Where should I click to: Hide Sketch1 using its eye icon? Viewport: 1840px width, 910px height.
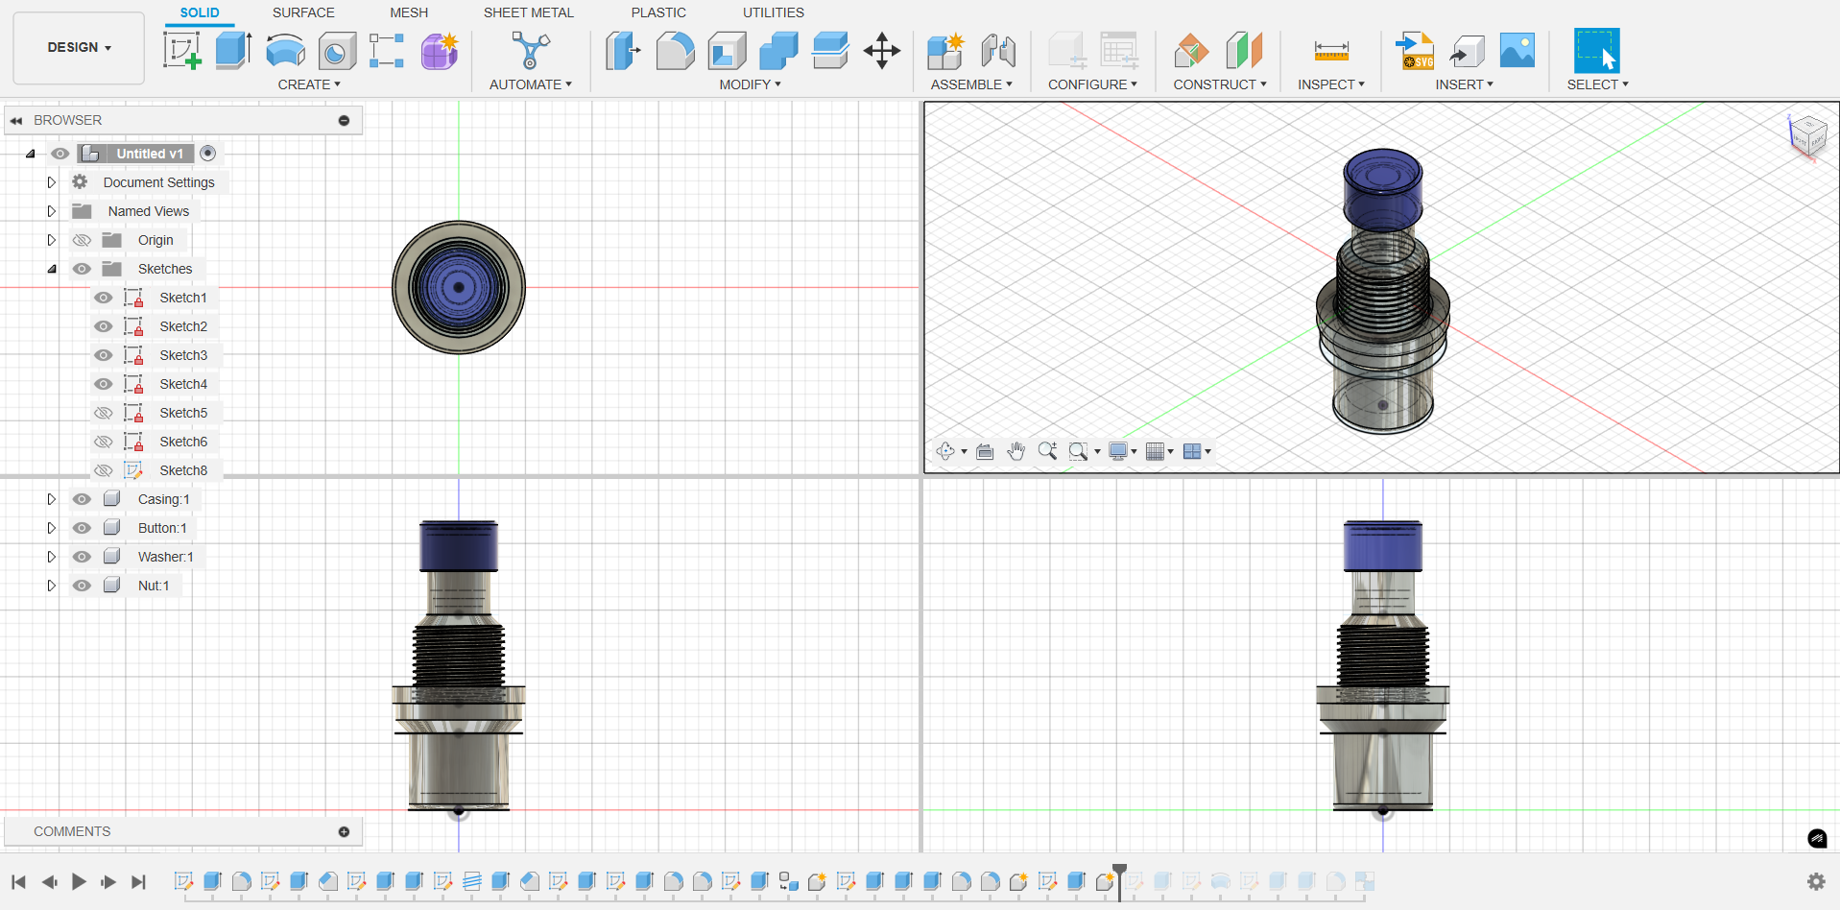[x=104, y=298]
